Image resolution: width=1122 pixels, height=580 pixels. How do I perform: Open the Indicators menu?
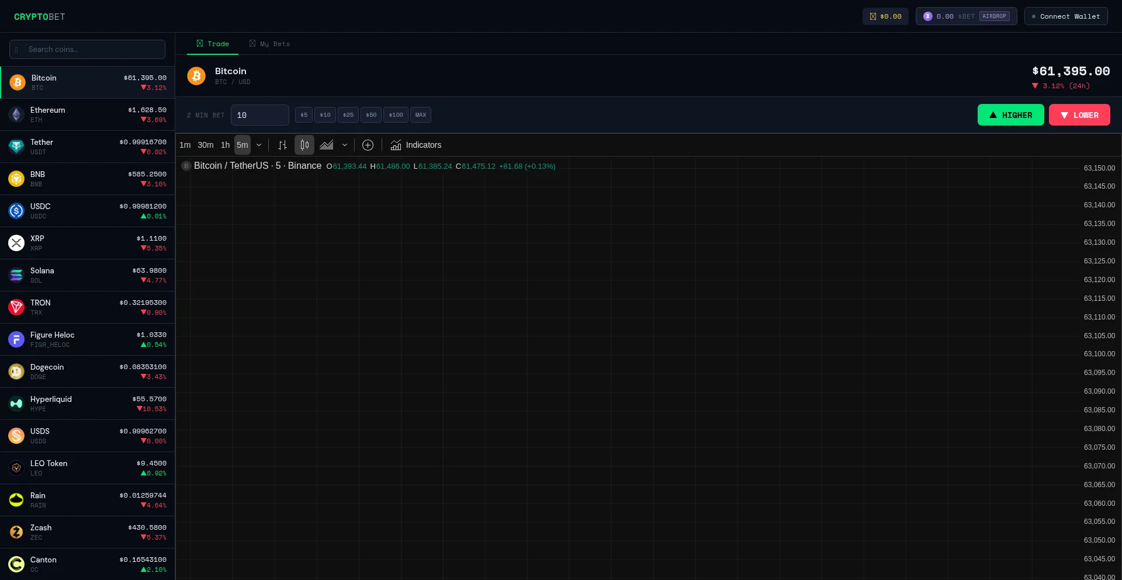[x=416, y=145]
